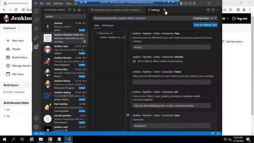Install the Fast Jenkins extension

(82, 111)
